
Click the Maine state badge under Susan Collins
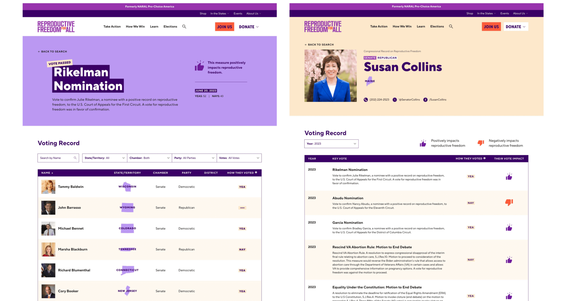[370, 81]
